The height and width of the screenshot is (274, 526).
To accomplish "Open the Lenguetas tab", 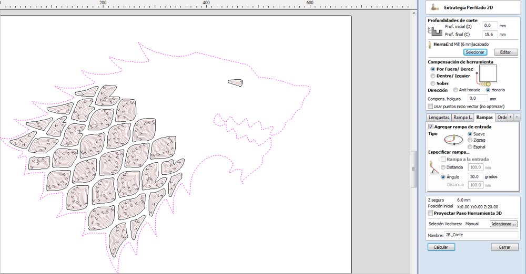I will (439, 118).
